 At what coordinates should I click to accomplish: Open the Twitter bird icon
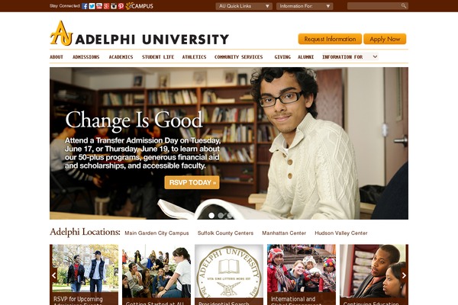tap(92, 6)
